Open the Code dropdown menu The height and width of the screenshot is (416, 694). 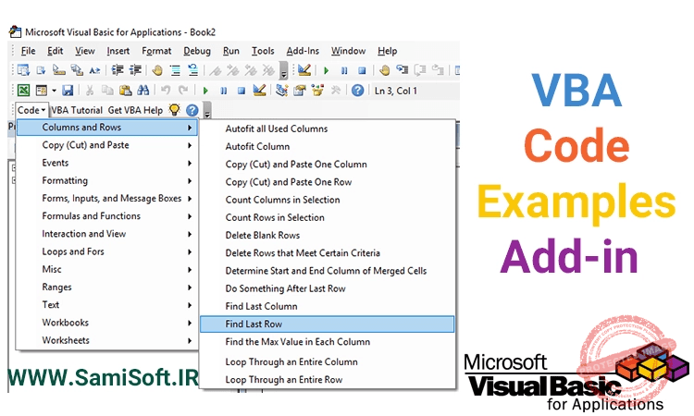click(31, 110)
